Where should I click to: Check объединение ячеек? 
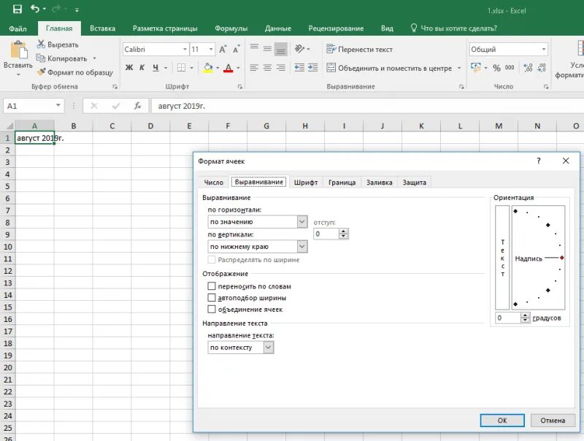[212, 309]
